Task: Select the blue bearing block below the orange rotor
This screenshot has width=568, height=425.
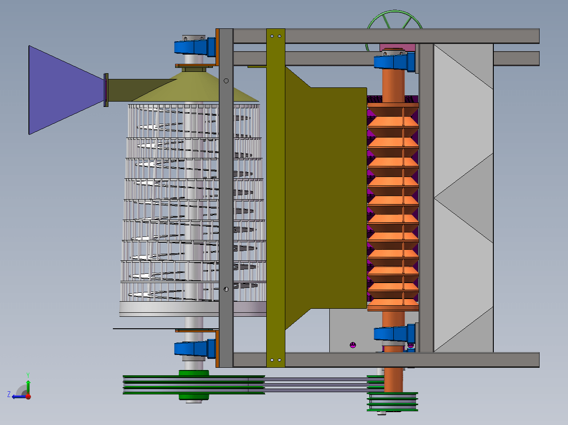Action: (x=395, y=334)
